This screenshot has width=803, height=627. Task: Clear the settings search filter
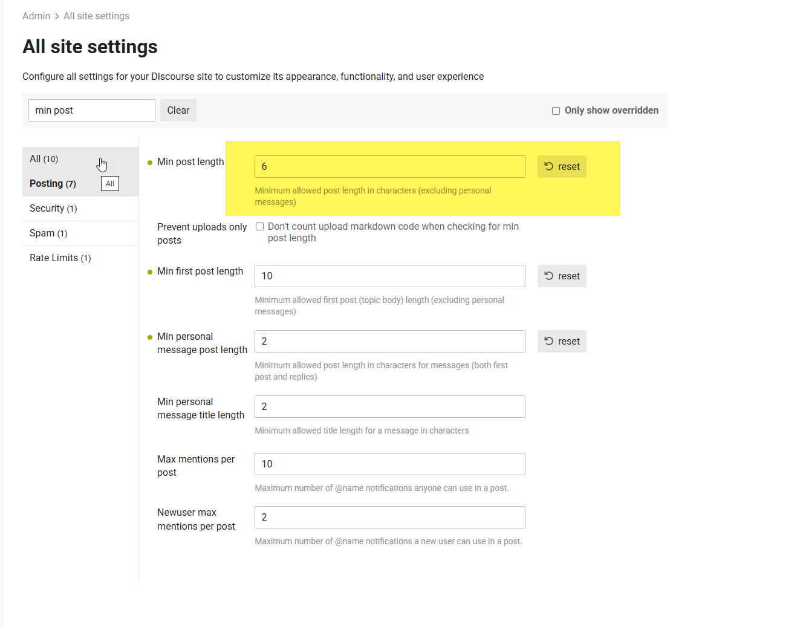[178, 111]
